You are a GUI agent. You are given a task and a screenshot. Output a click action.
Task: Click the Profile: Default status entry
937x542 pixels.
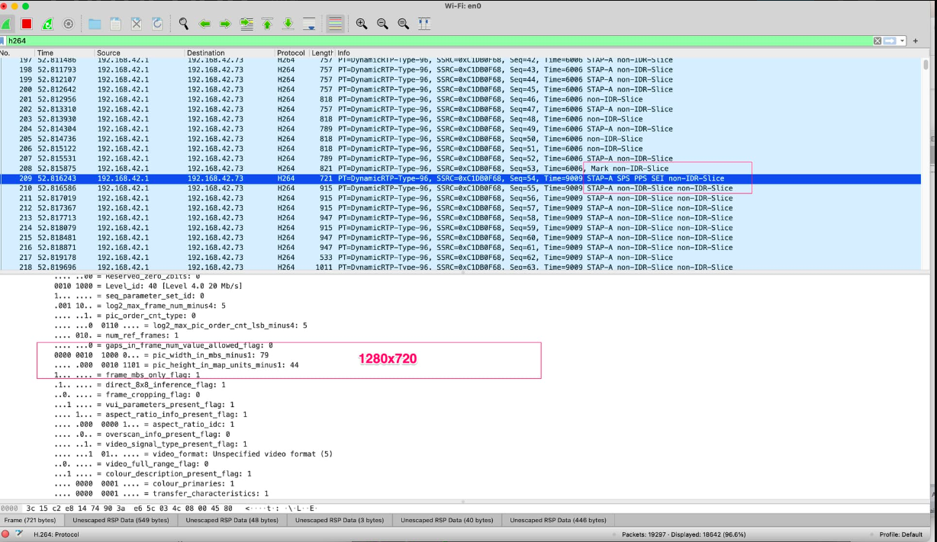[901, 534]
